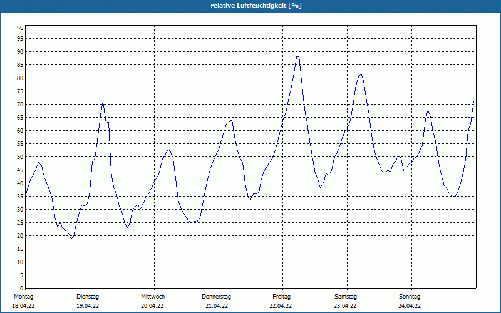501x313 pixels.
Task: Click the y-axis value 5
Action: click(x=21, y=275)
